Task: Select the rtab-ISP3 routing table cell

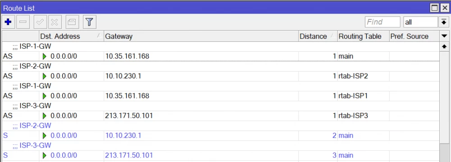Action: coord(353,116)
